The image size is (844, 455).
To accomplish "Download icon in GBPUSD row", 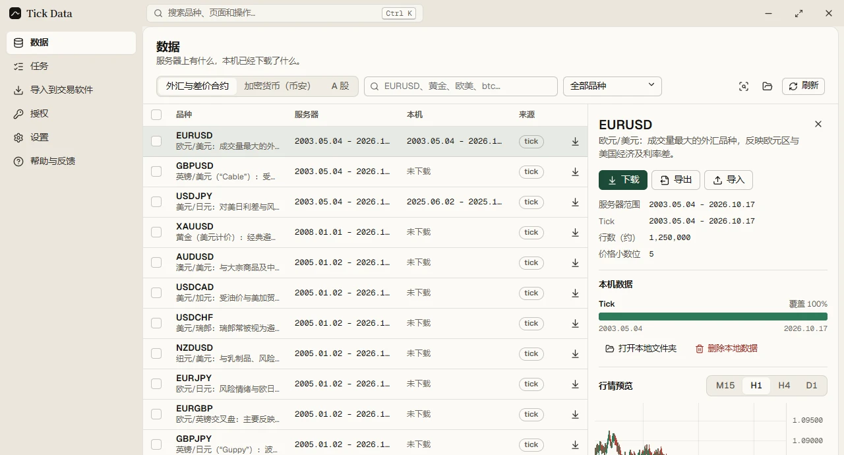I will (575, 171).
